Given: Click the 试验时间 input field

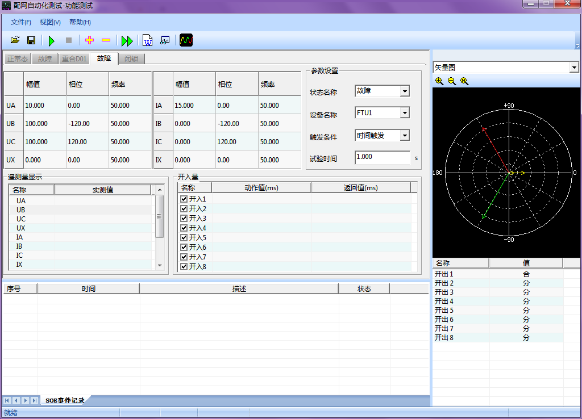Looking at the screenshot, I should pyautogui.click(x=381, y=157).
